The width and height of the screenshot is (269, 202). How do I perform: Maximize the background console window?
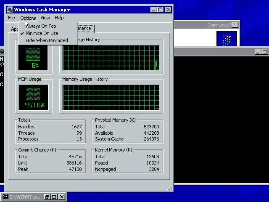(264, 52)
